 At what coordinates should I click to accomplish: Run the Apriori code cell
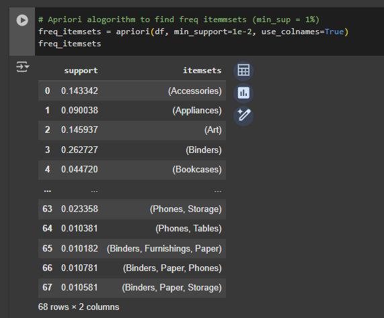point(22,20)
